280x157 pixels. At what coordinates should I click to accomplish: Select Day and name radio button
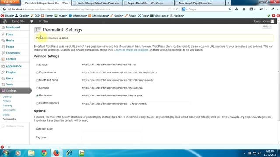click(x=37, y=73)
